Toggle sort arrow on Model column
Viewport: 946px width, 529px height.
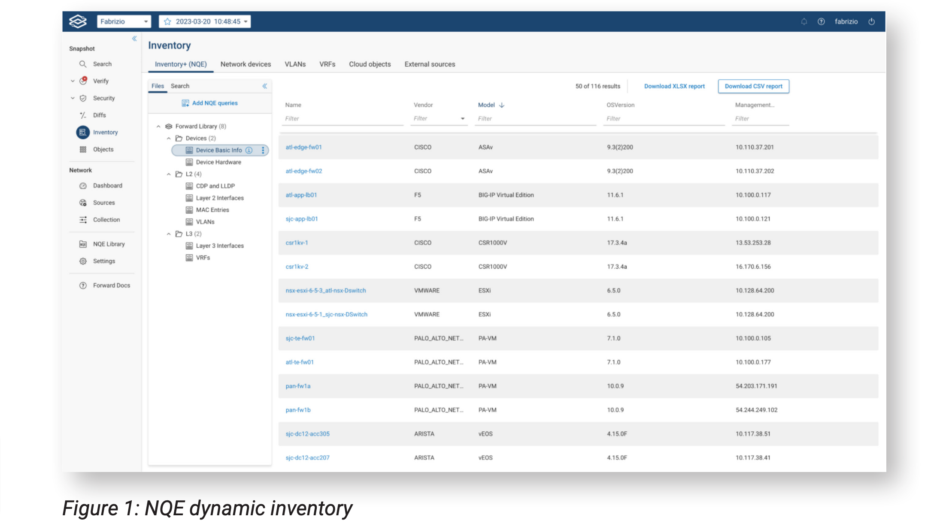pyautogui.click(x=502, y=105)
